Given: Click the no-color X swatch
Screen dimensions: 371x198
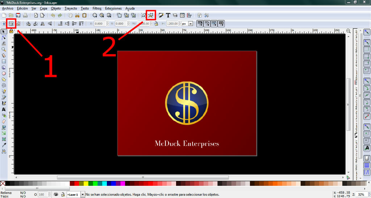Looking at the screenshot, I should click(3, 183).
